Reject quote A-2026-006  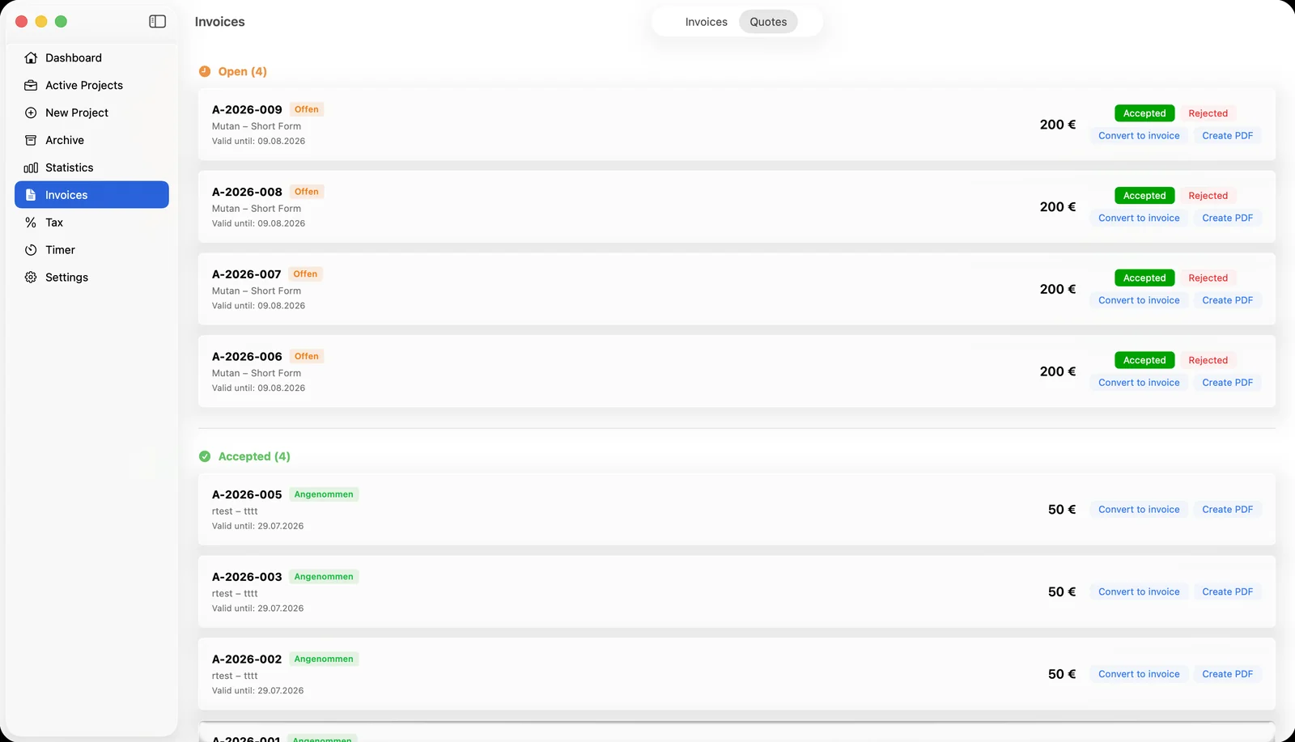tap(1208, 360)
